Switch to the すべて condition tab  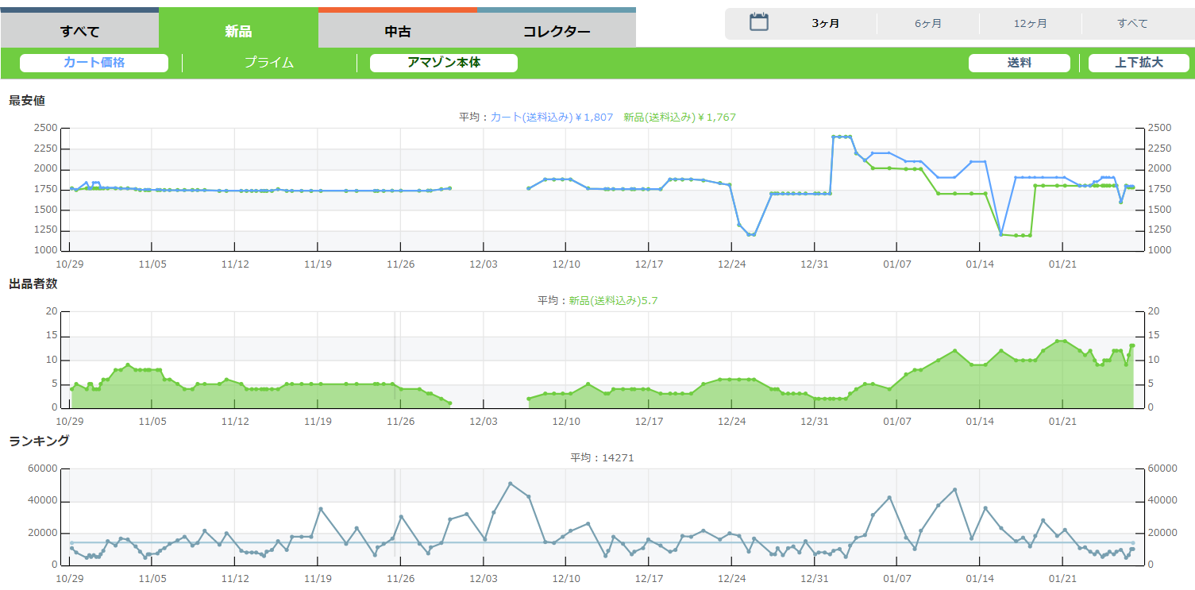pos(79,32)
